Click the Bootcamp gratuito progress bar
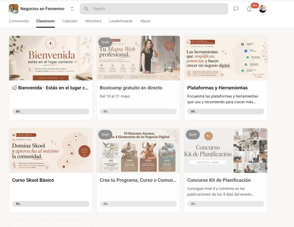The height and width of the screenshot is (227, 294). 138,112
